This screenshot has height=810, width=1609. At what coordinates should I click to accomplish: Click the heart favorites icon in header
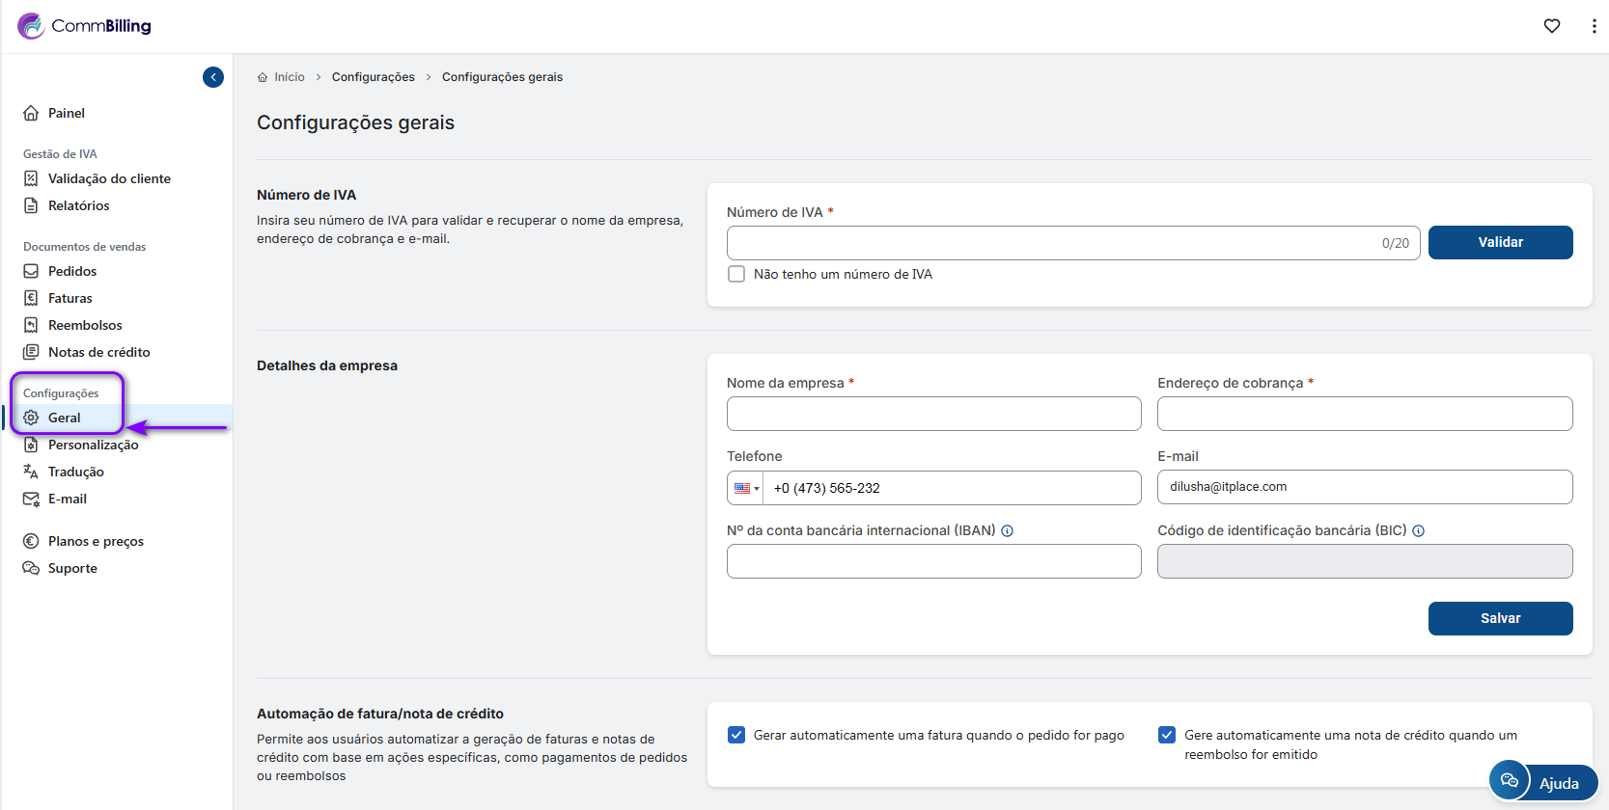click(1551, 26)
